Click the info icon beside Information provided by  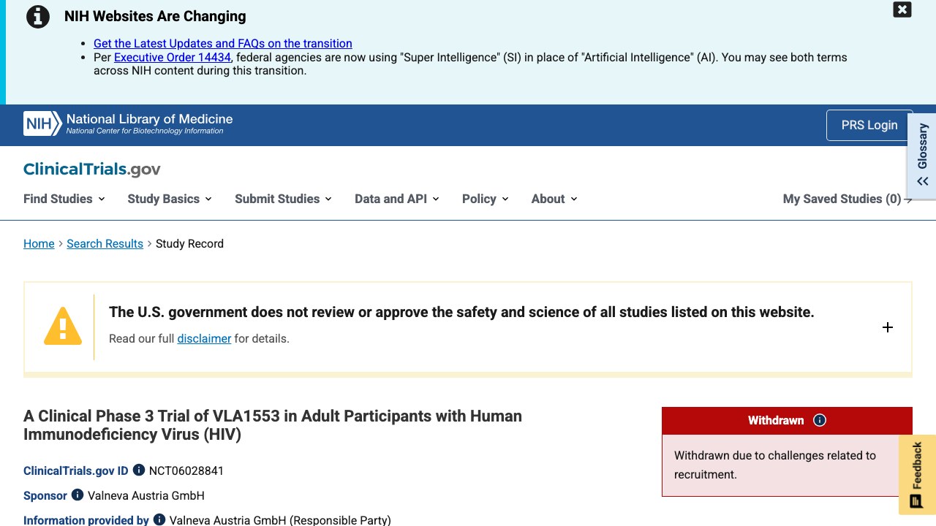(x=159, y=520)
